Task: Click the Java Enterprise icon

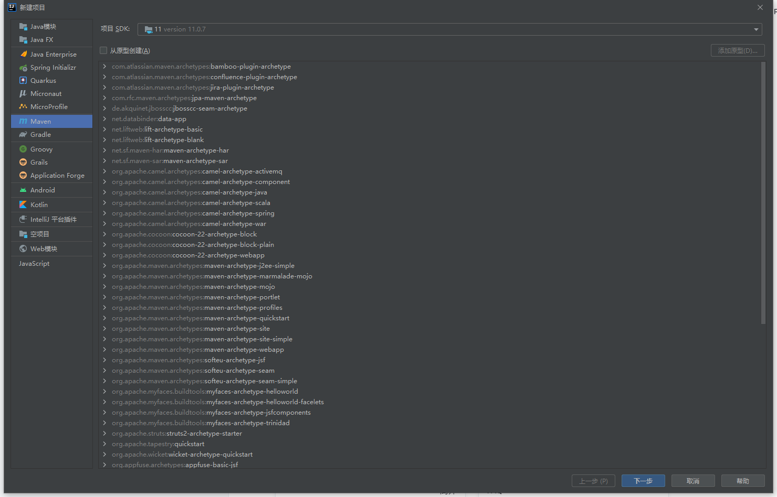Action: [x=23, y=55]
